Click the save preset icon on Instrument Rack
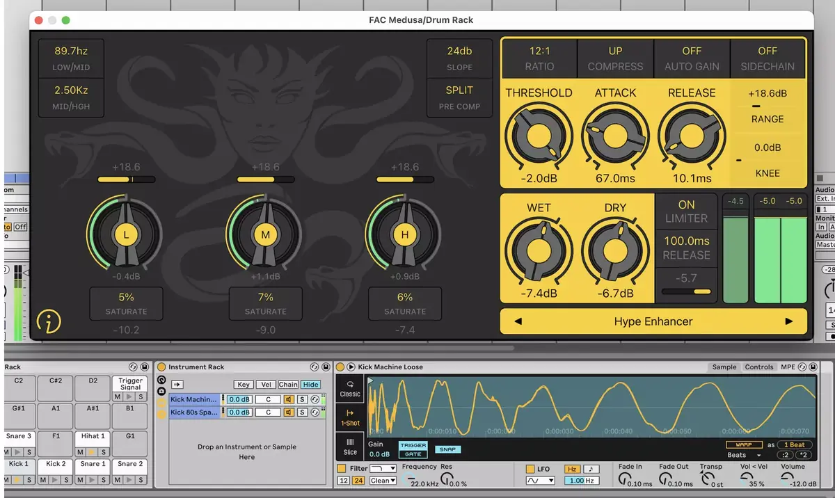The image size is (835, 498). click(325, 367)
